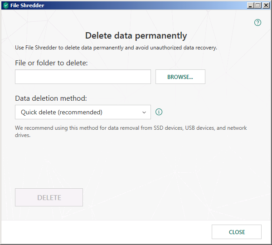Click the 'File Shredder' title bar text
Viewport: 272px width, 245px height.
pyautogui.click(x=27, y=5)
